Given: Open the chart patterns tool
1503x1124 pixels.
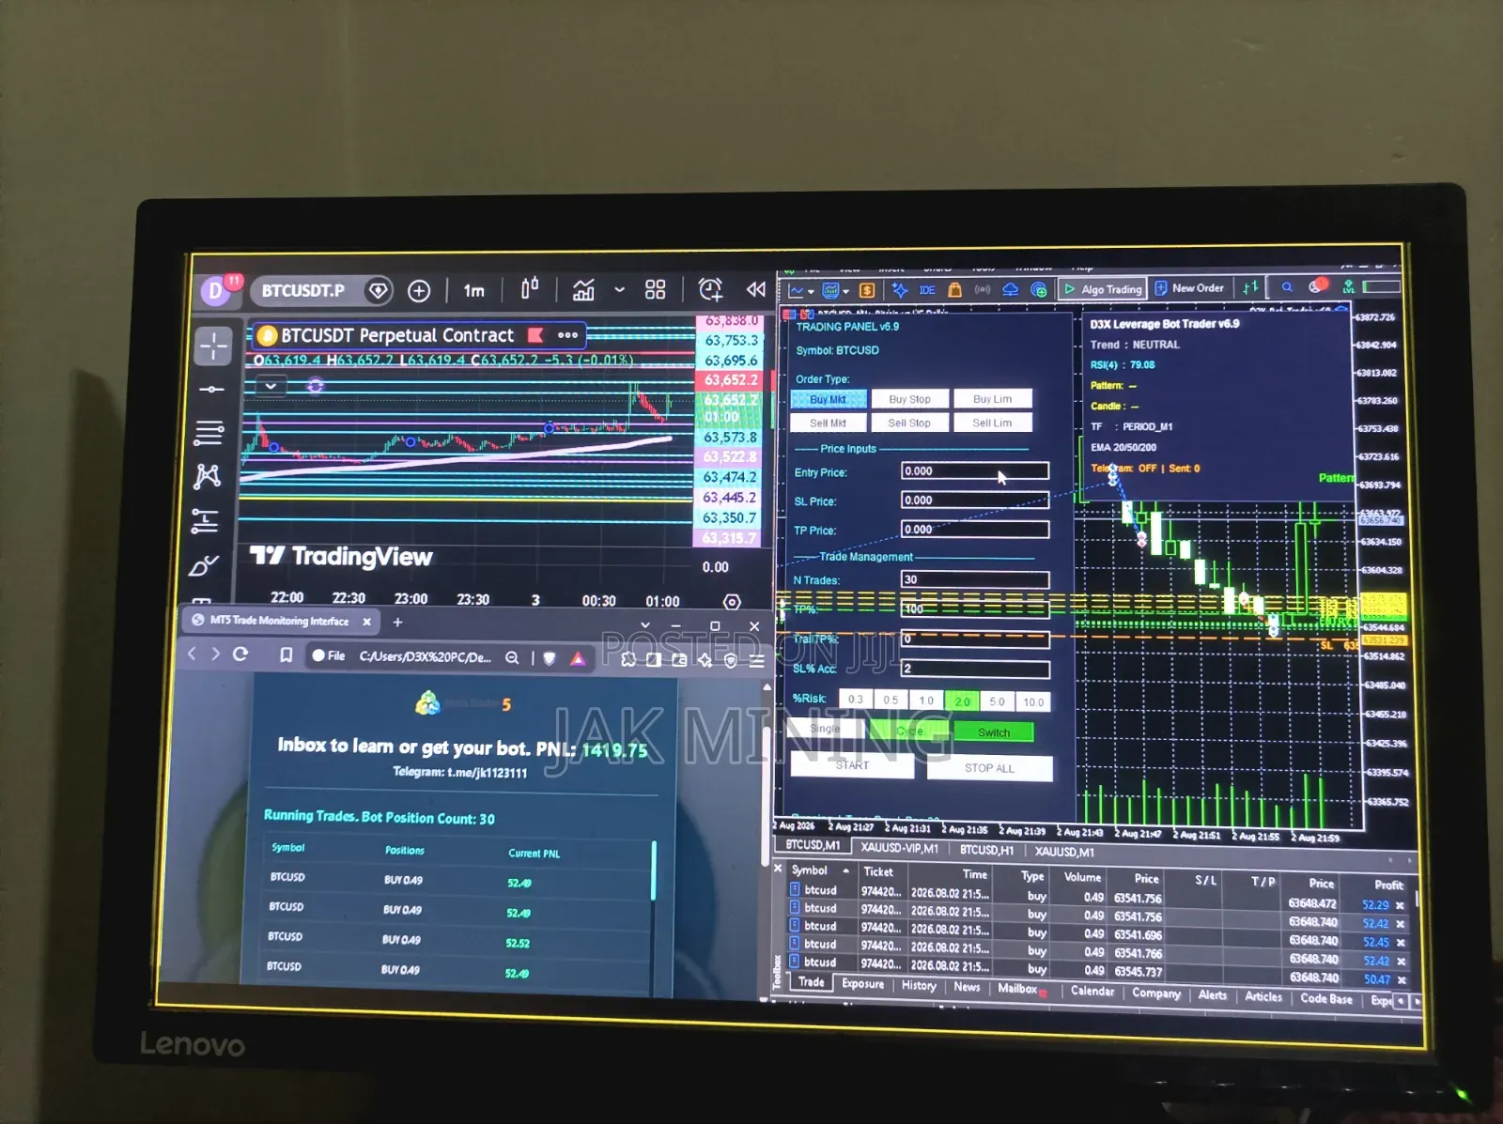Looking at the screenshot, I should coord(207,476).
